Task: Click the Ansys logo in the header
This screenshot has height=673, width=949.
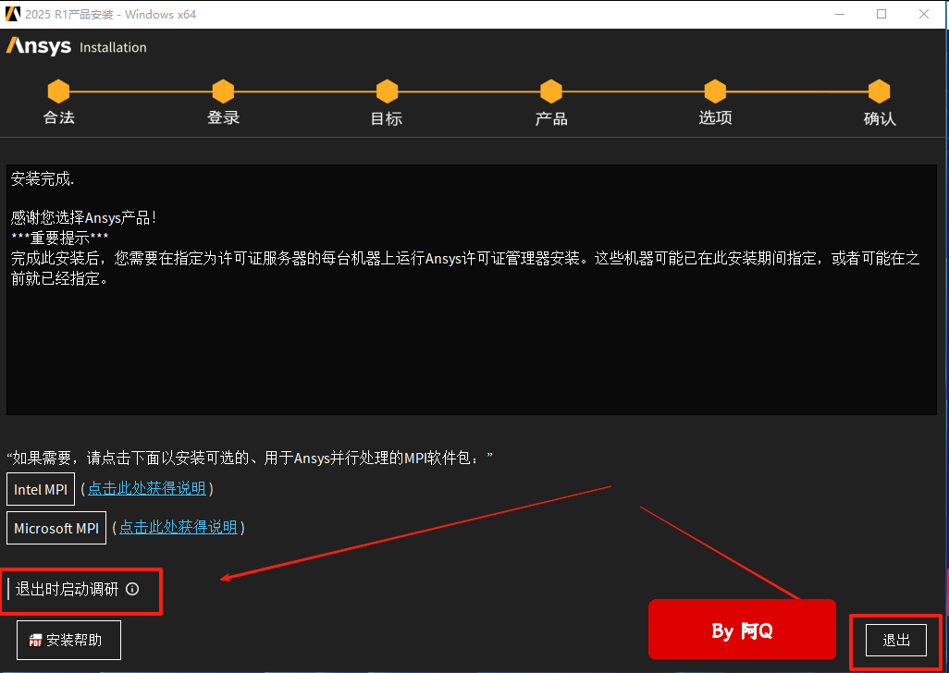Action: pos(39,46)
